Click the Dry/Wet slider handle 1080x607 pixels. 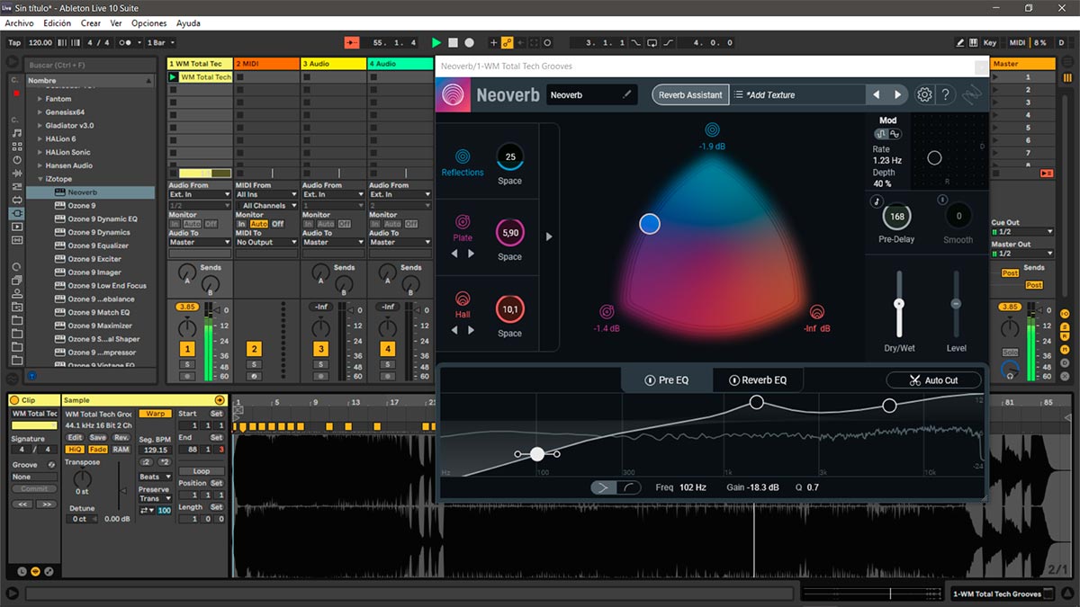click(x=898, y=305)
